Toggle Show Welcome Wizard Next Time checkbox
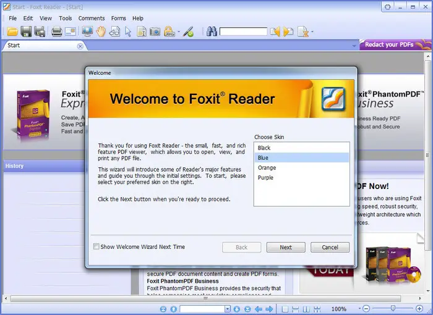 [x=96, y=246]
